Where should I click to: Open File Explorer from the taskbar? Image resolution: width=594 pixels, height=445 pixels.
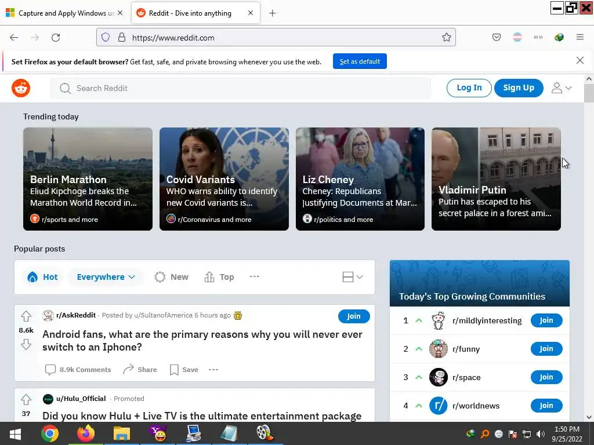click(122, 433)
